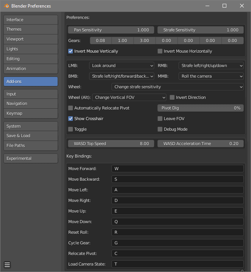Click the Pivot Dig percentage slider
Viewport: 251px width, 272px height.
tap(201, 108)
